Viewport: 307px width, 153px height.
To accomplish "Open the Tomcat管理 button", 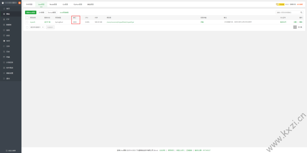I will (x=52, y=12).
